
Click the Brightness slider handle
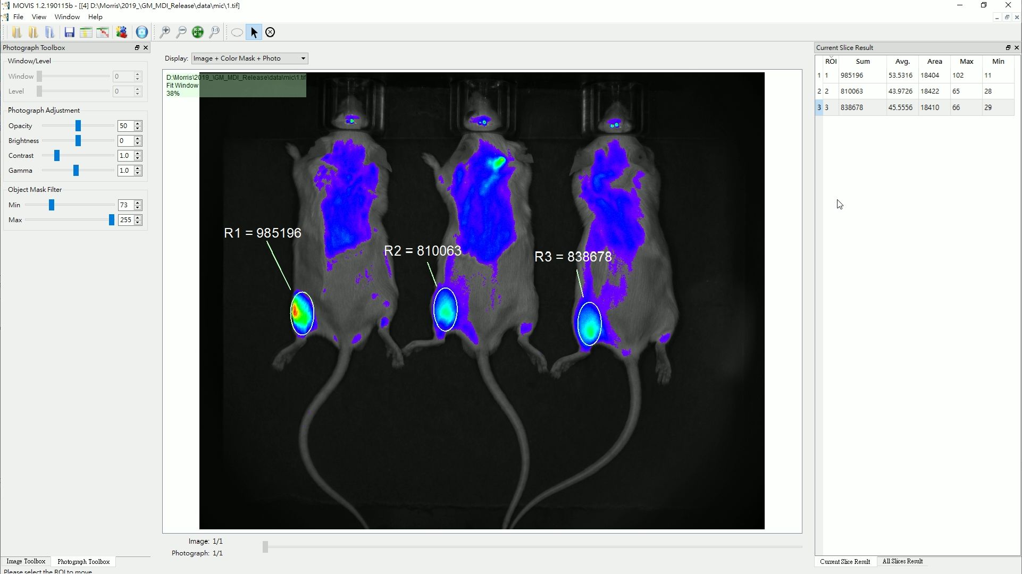pos(78,141)
